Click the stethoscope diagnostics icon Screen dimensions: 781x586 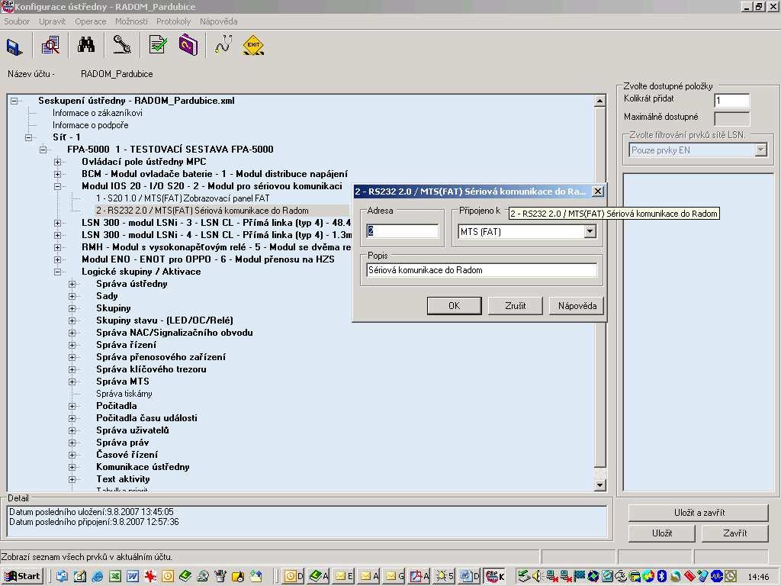tap(223, 44)
